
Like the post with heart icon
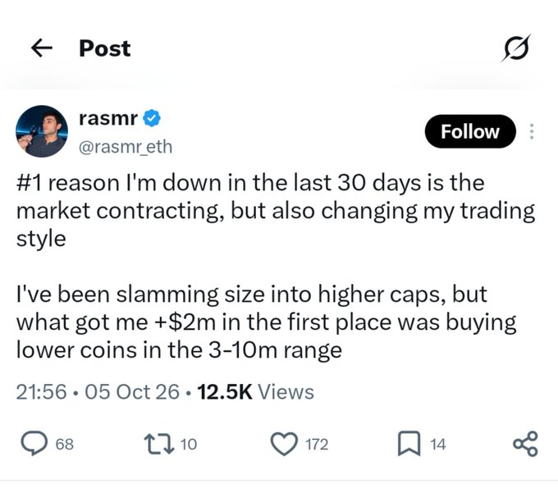point(284,444)
